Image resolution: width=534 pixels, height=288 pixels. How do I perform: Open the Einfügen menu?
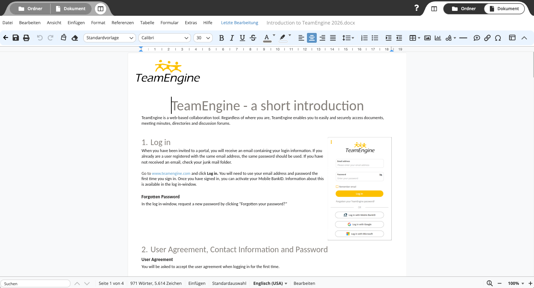pyautogui.click(x=76, y=23)
